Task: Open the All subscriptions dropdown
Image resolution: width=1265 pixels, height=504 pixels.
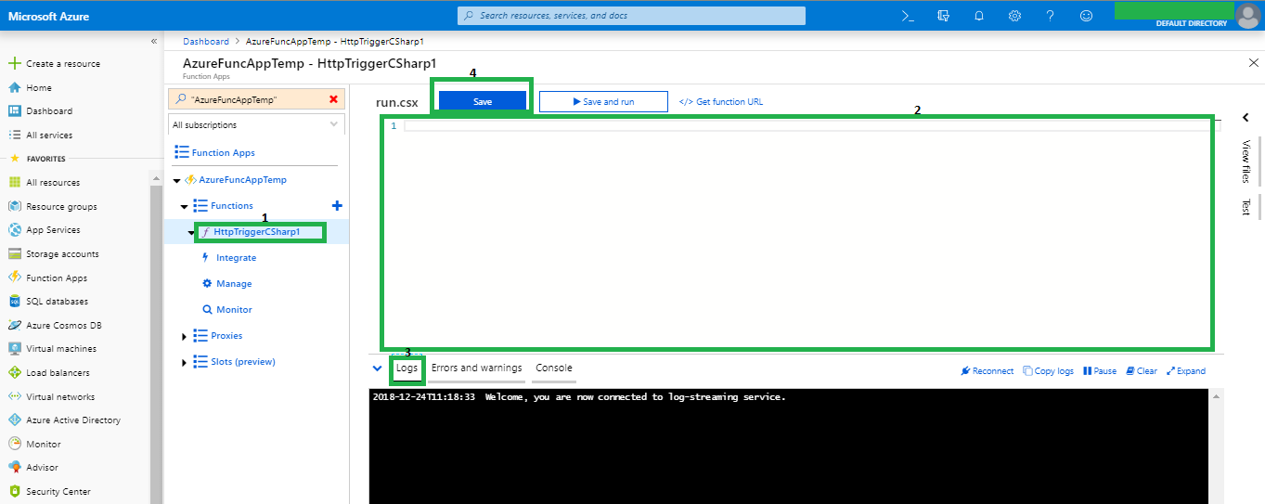Action: coord(256,124)
